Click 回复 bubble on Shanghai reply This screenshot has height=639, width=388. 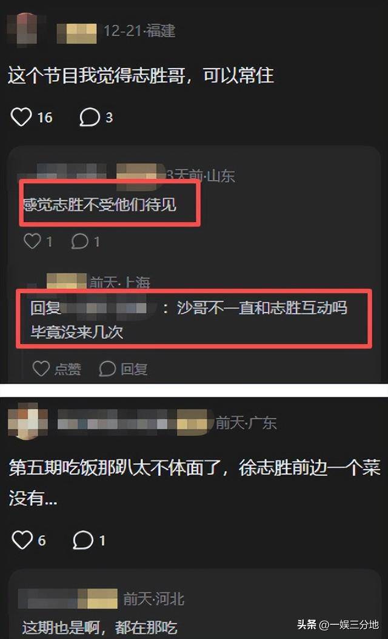(107, 369)
